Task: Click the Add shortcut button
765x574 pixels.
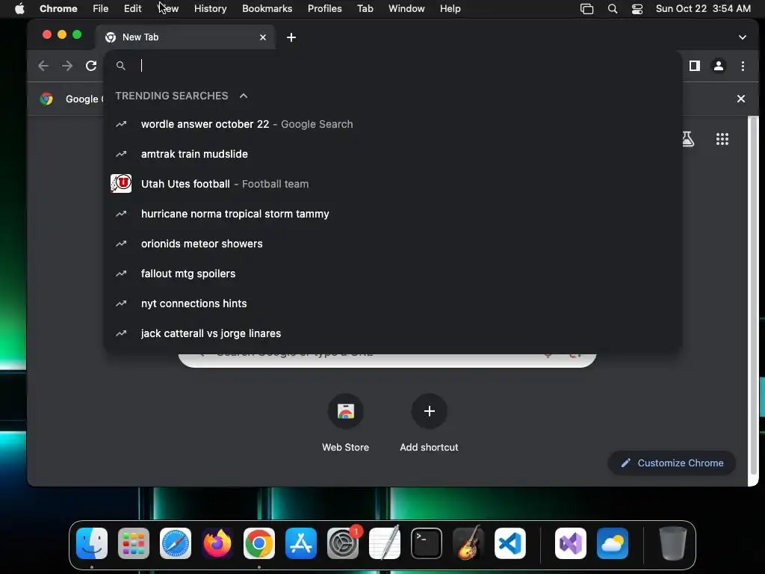Action: tap(429, 423)
